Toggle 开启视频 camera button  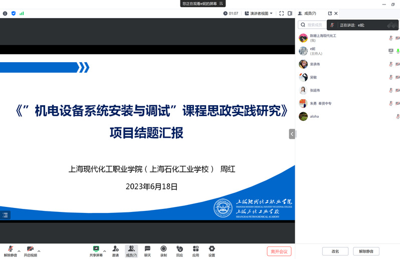pos(30,251)
